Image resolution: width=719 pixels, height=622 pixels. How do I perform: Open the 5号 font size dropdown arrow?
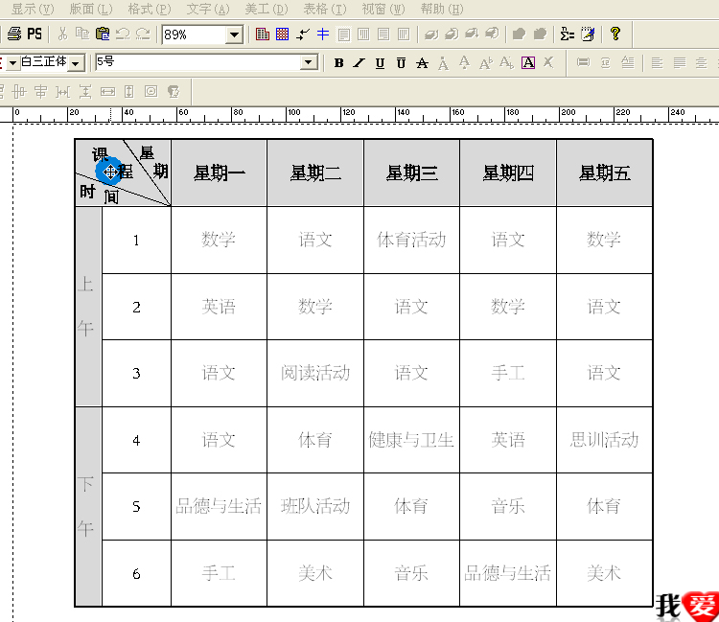[x=309, y=62]
